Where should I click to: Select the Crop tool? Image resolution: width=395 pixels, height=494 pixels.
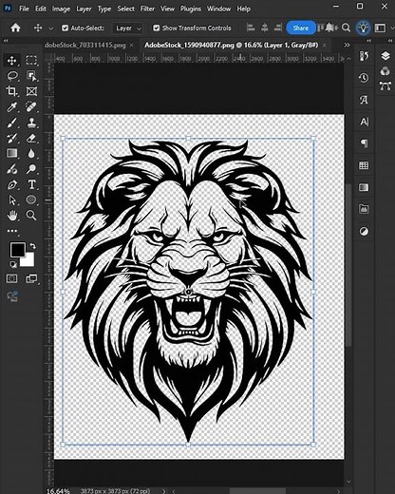tap(12, 91)
